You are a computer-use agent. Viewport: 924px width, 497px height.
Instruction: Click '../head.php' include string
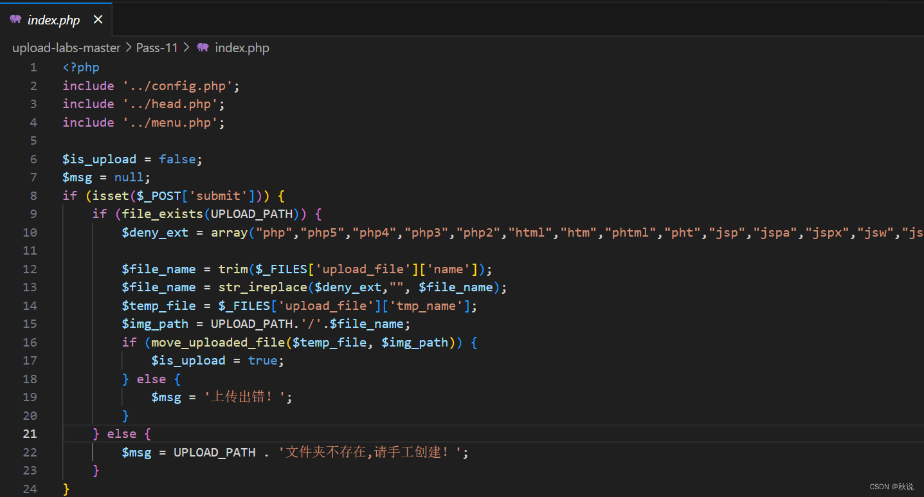pos(170,104)
